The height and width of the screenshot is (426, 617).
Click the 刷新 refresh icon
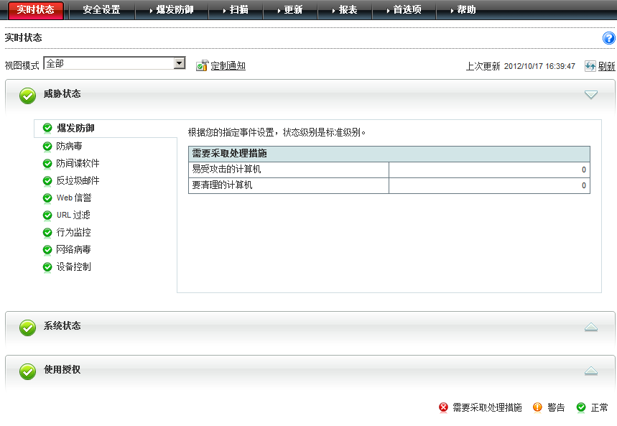[590, 66]
